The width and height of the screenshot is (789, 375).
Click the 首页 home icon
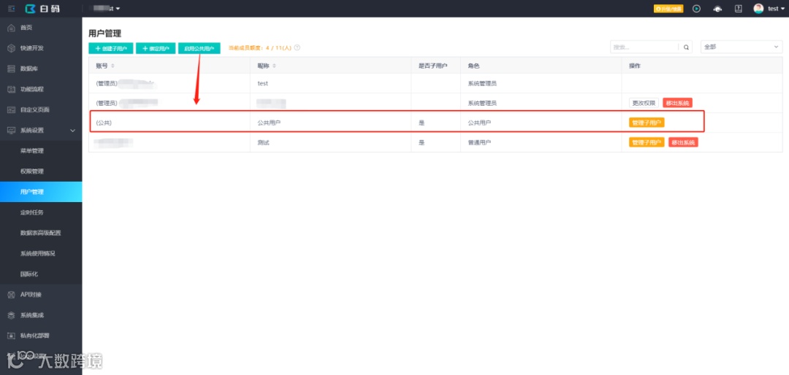[12, 28]
